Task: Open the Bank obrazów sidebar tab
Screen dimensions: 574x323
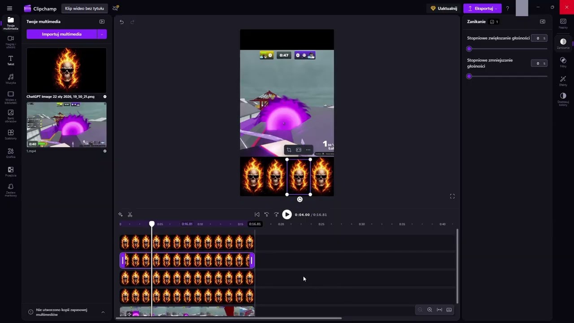Action: [x=11, y=116]
